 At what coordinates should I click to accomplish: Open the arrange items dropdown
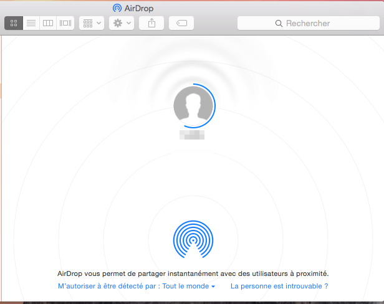point(92,23)
